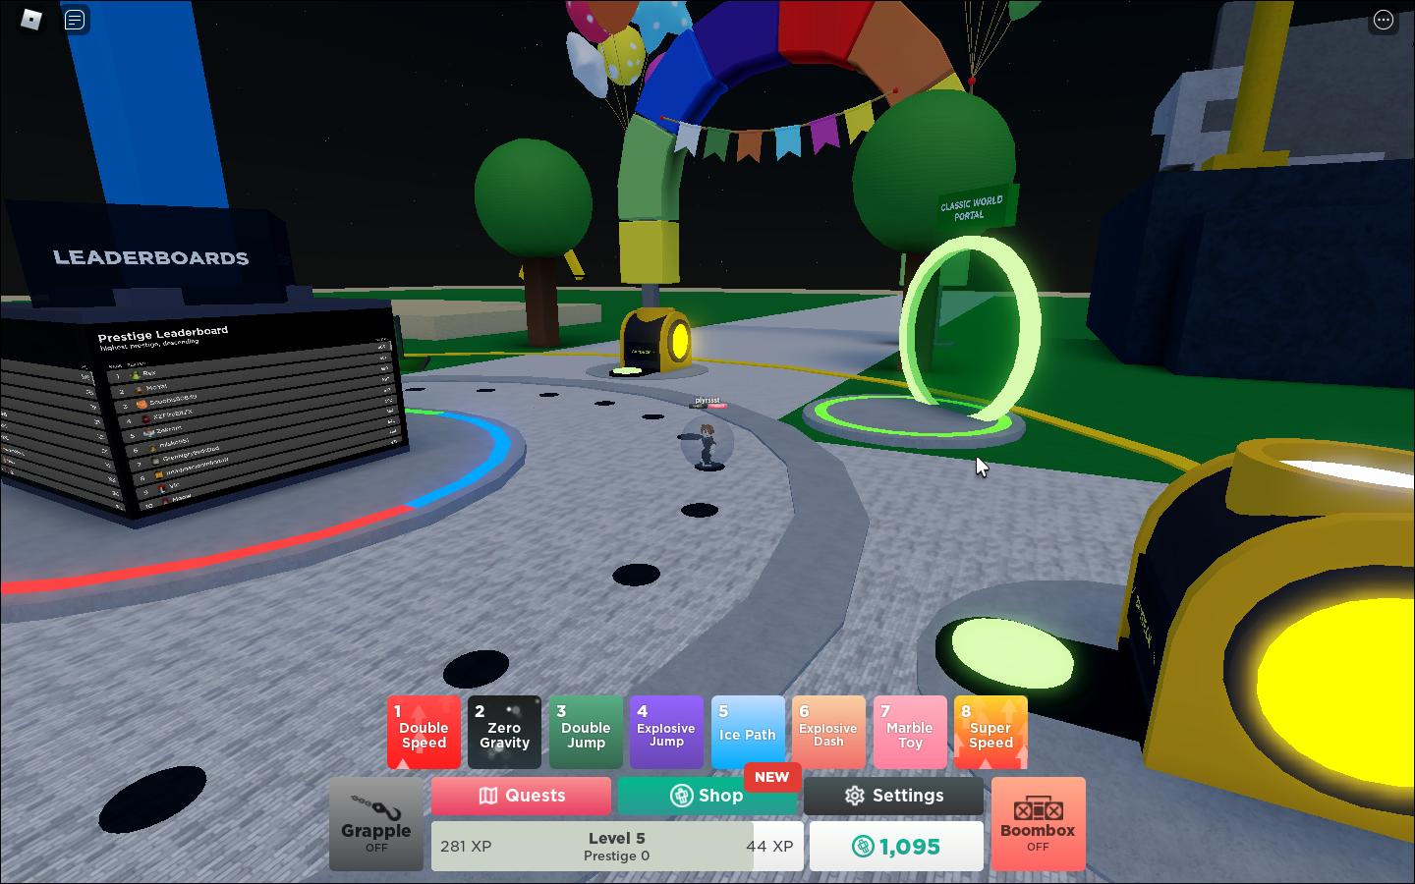Viewport: 1415px width, 884px height.
Task: Open the three-dot options menu
Action: tap(1383, 20)
